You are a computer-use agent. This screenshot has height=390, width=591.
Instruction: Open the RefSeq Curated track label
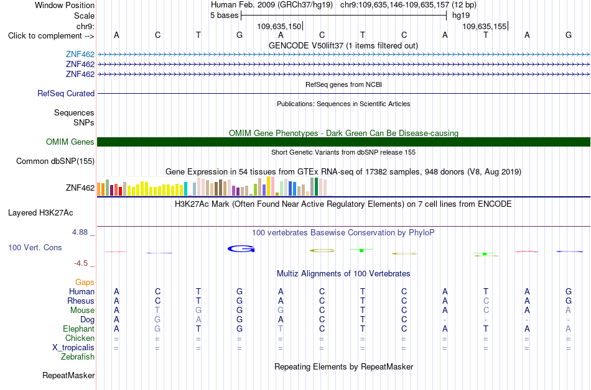[65, 93]
